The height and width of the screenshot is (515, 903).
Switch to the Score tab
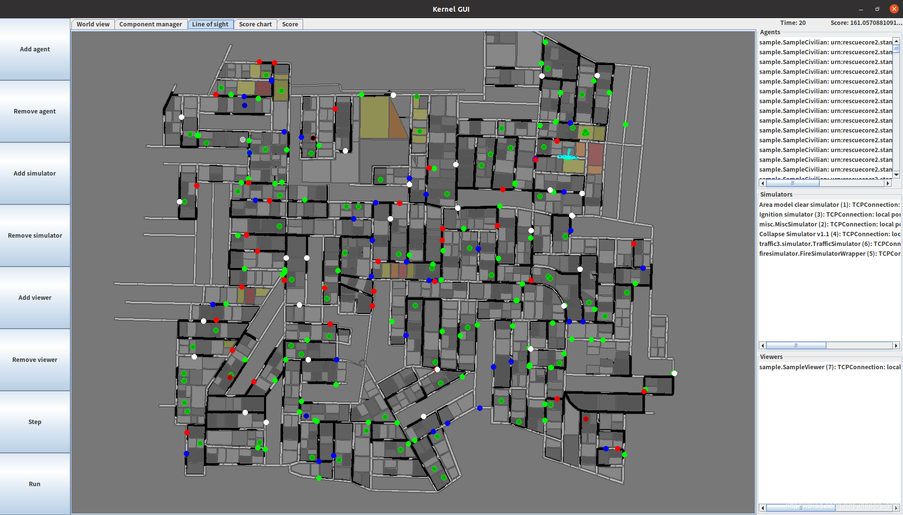click(x=290, y=24)
